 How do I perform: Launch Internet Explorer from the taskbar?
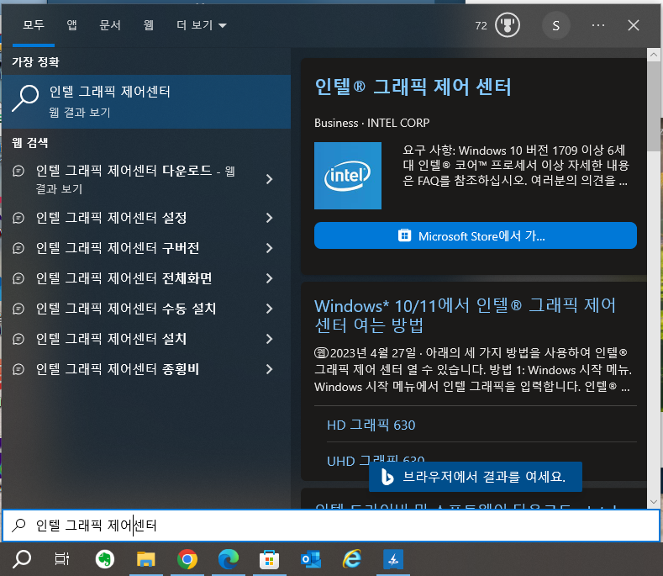[x=352, y=559]
